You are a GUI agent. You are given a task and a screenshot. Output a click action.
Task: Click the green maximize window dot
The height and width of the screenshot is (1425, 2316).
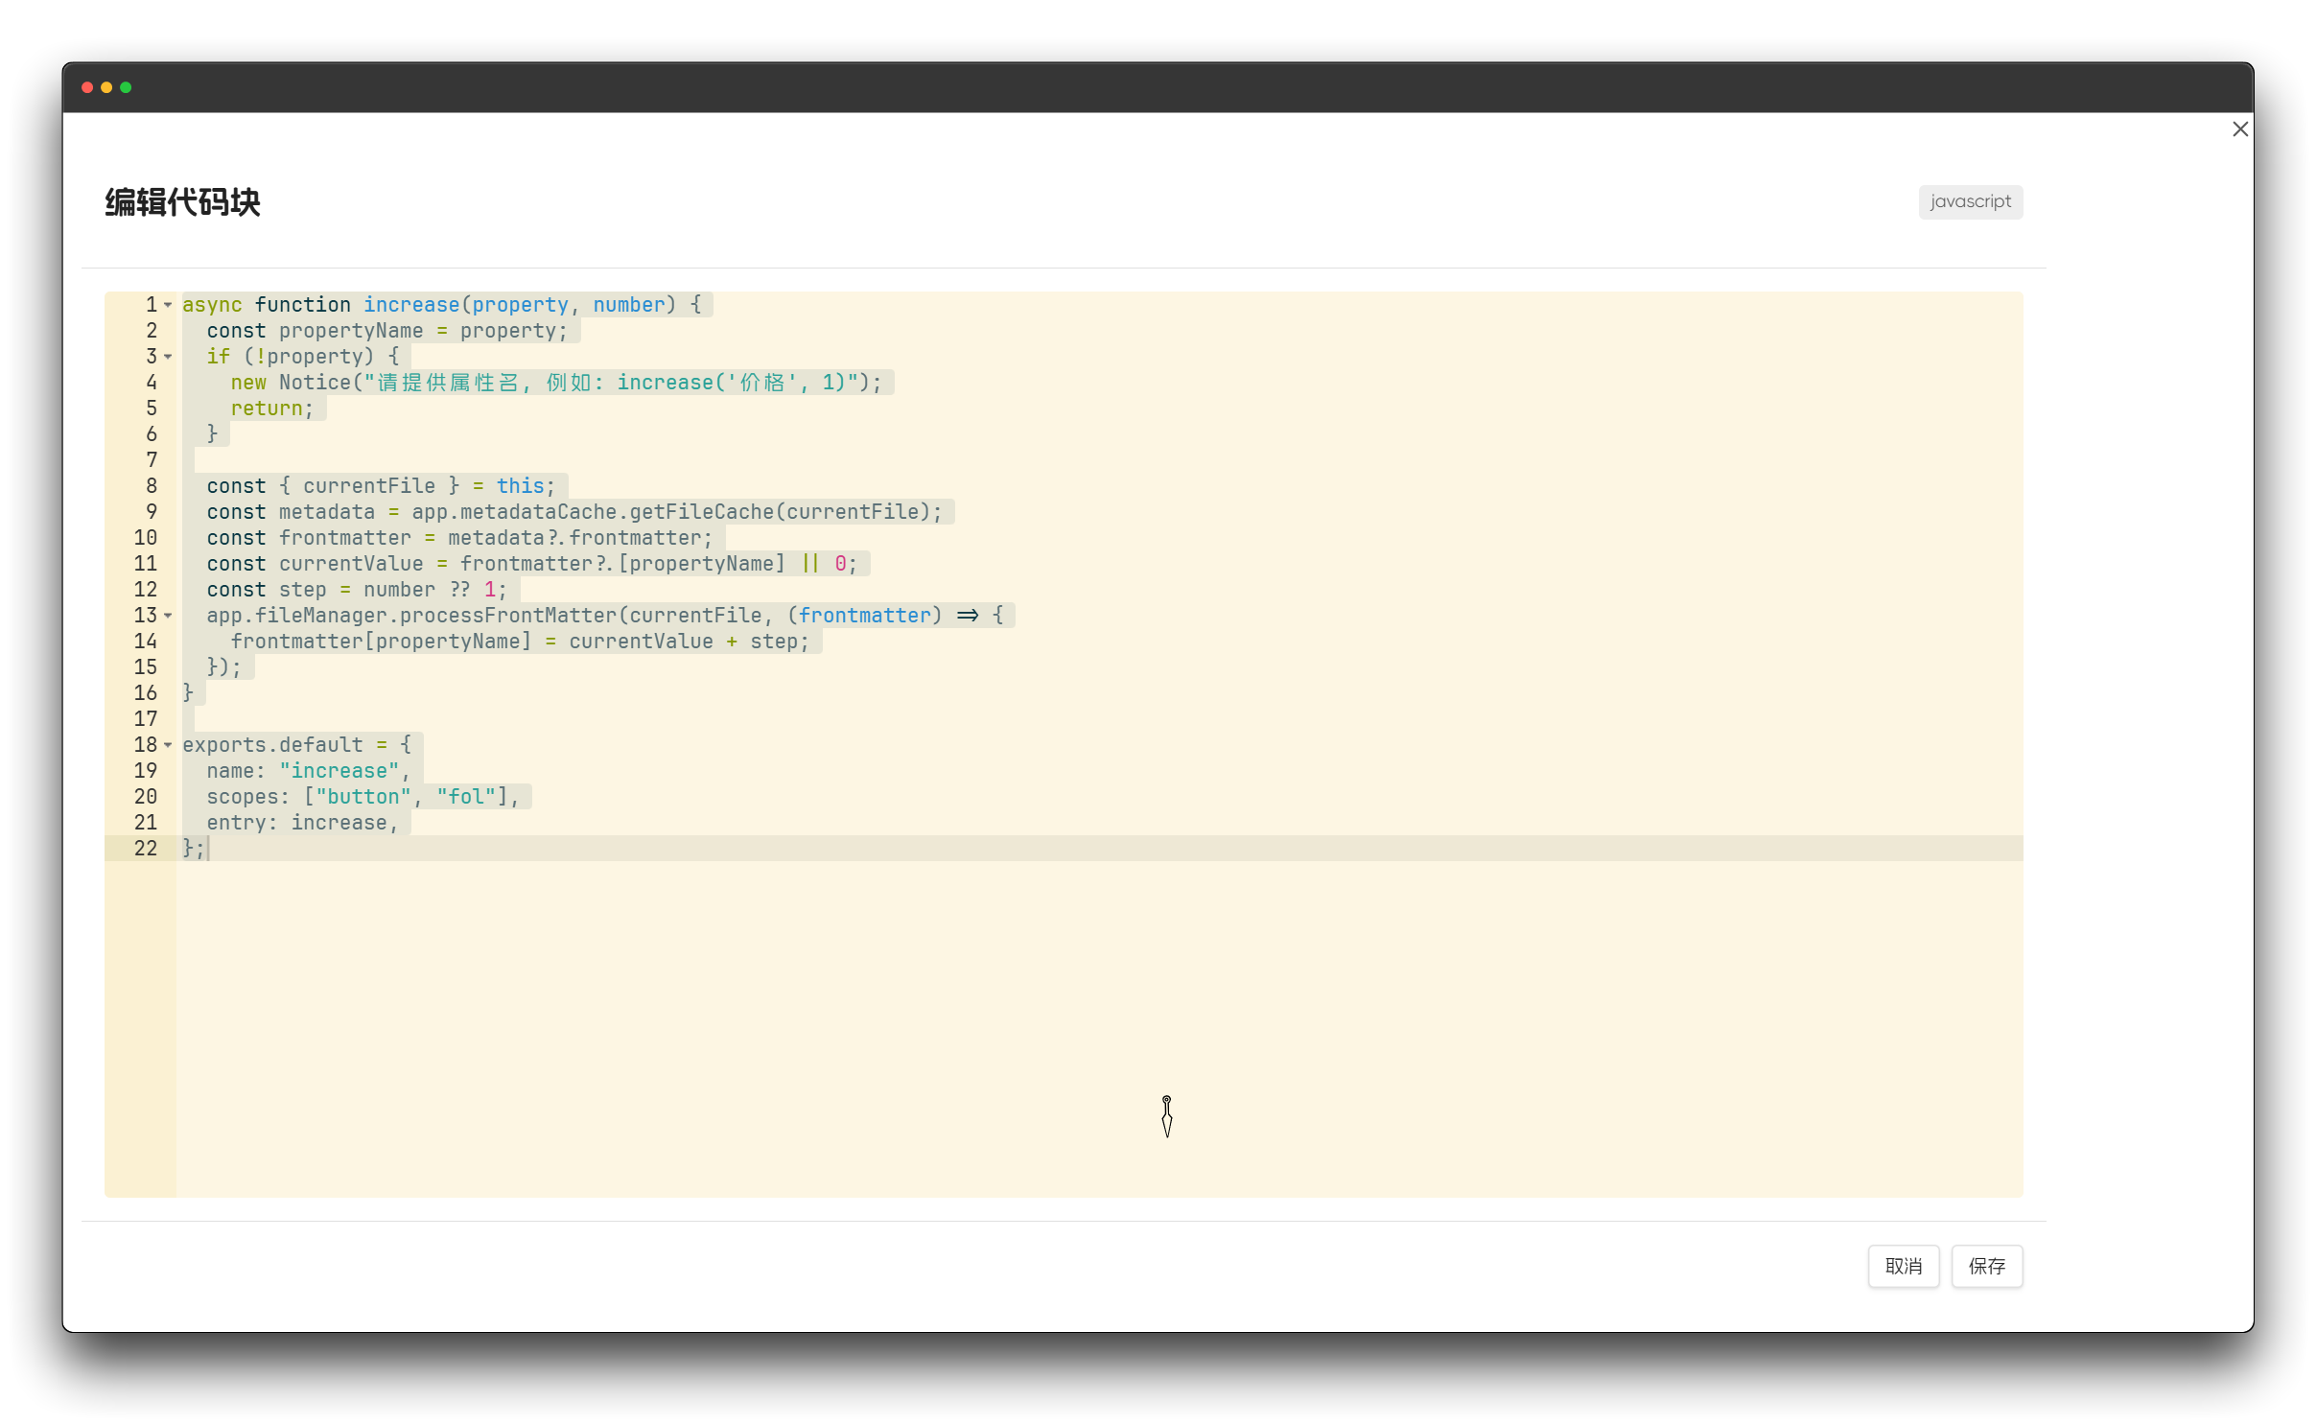[x=126, y=87]
